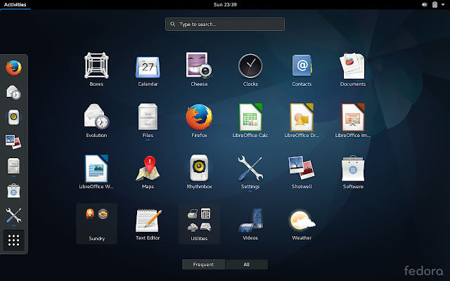Screen dimensions: 450x281
Task: Launch LibreOffice Impress
Action: point(353,120)
